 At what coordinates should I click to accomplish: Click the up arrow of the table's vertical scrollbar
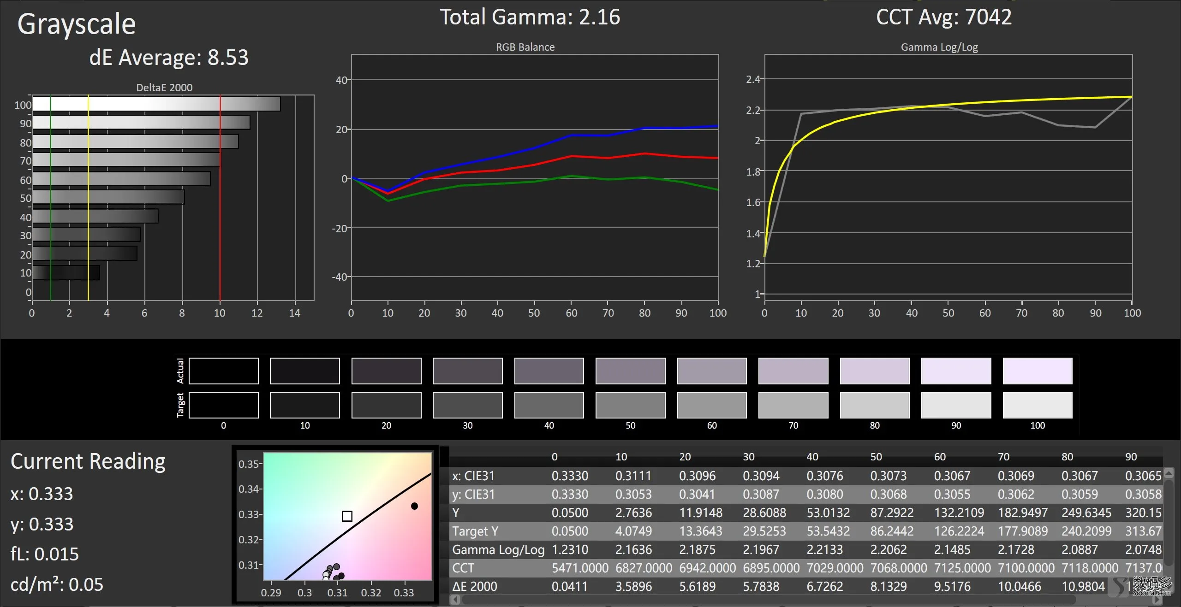pyautogui.click(x=1169, y=473)
